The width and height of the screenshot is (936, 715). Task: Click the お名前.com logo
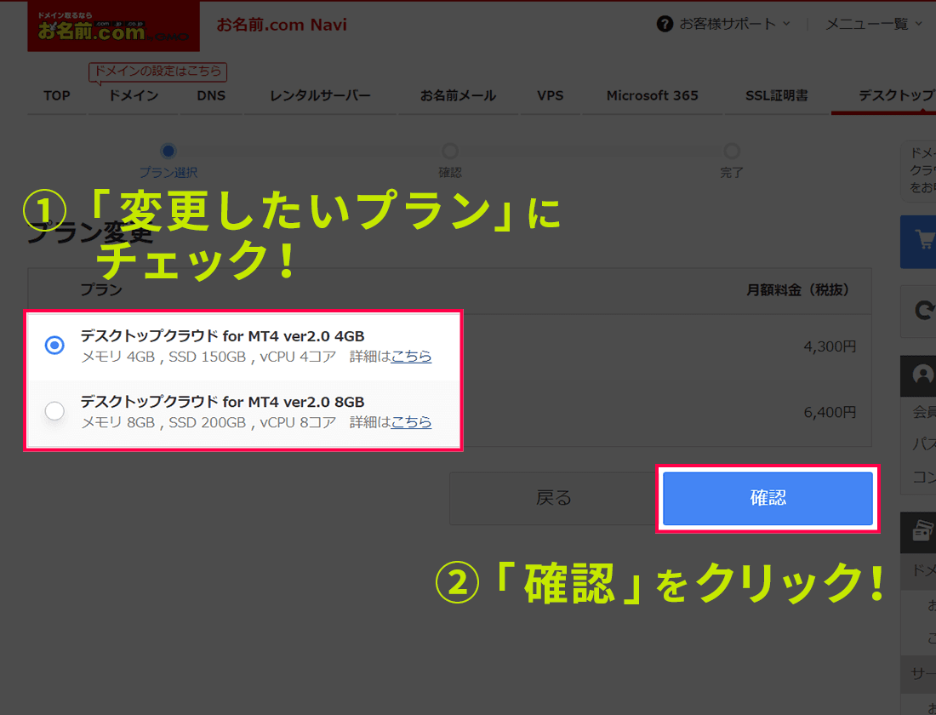click(113, 27)
